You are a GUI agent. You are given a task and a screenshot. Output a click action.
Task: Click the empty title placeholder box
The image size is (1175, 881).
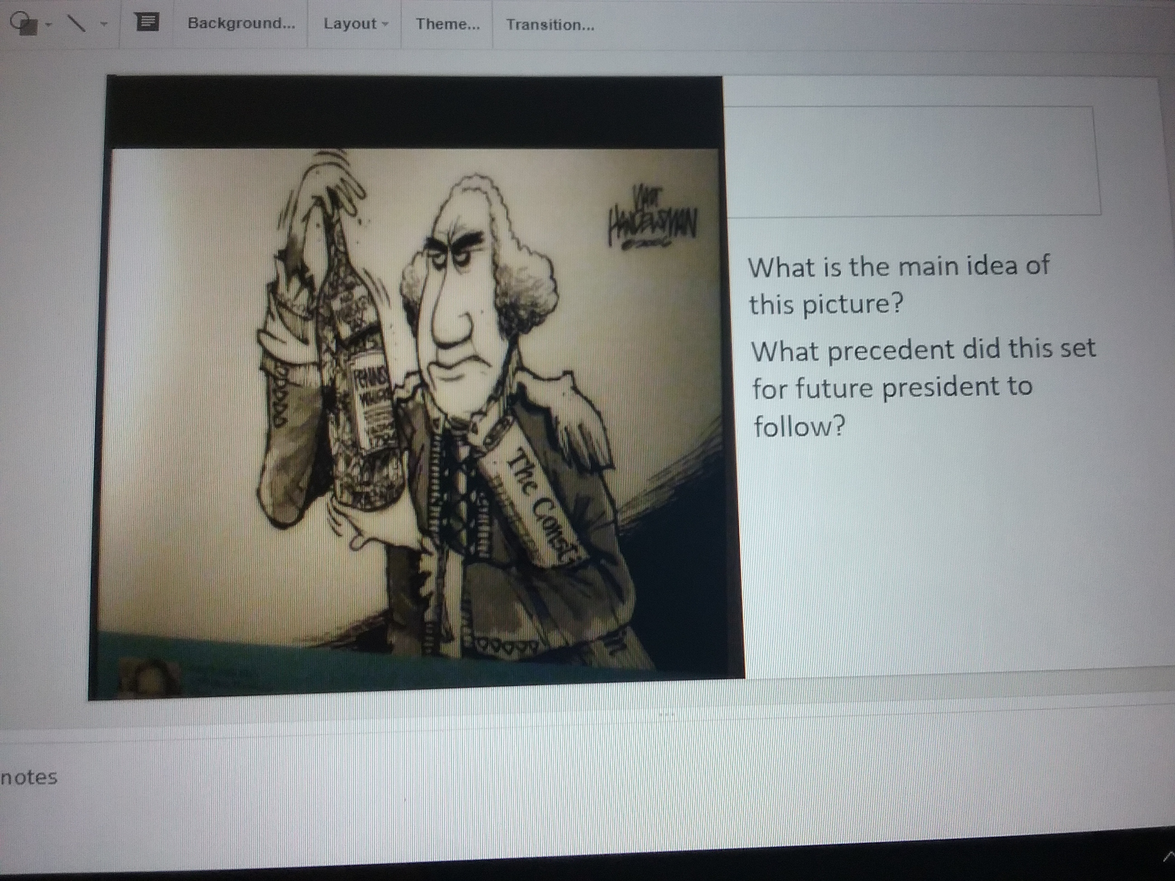911,162
